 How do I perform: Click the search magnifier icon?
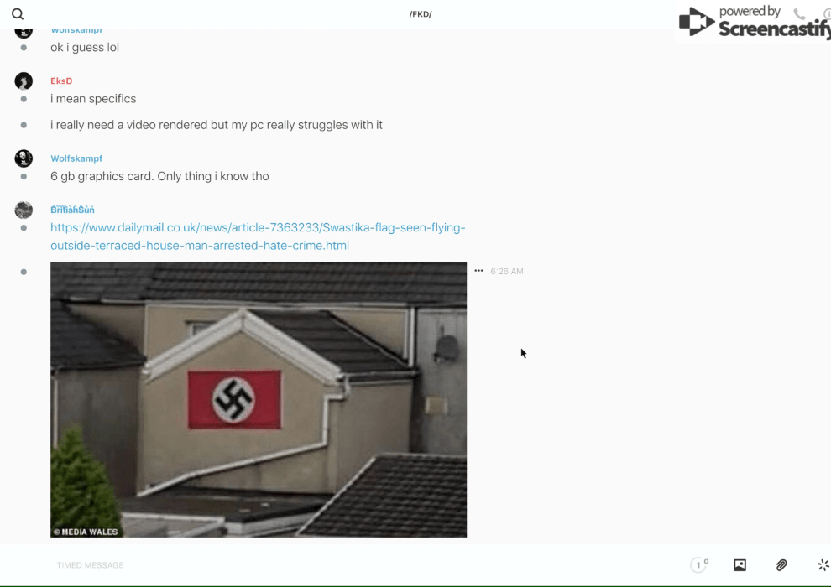click(x=18, y=14)
